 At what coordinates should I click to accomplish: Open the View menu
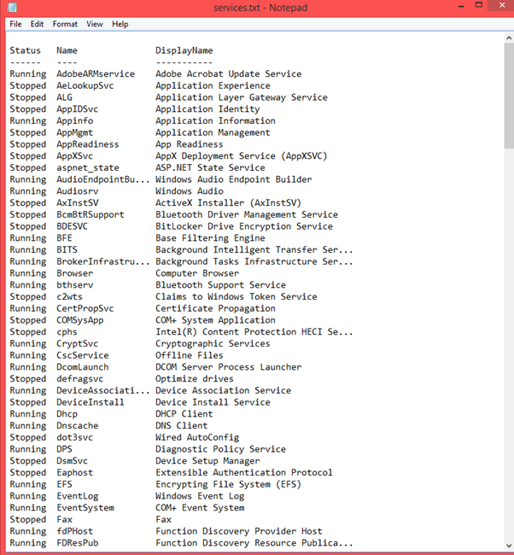click(95, 24)
